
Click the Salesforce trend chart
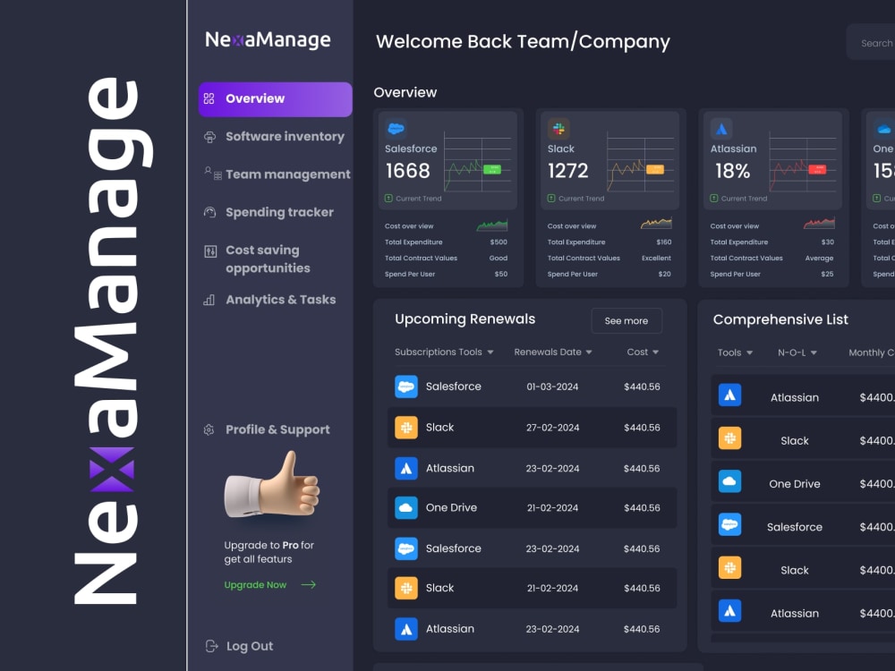coord(477,161)
